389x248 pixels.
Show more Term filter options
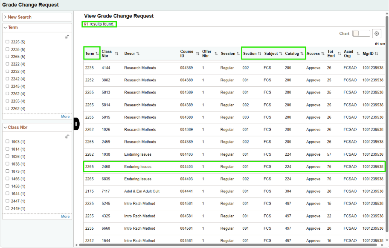coord(65,116)
